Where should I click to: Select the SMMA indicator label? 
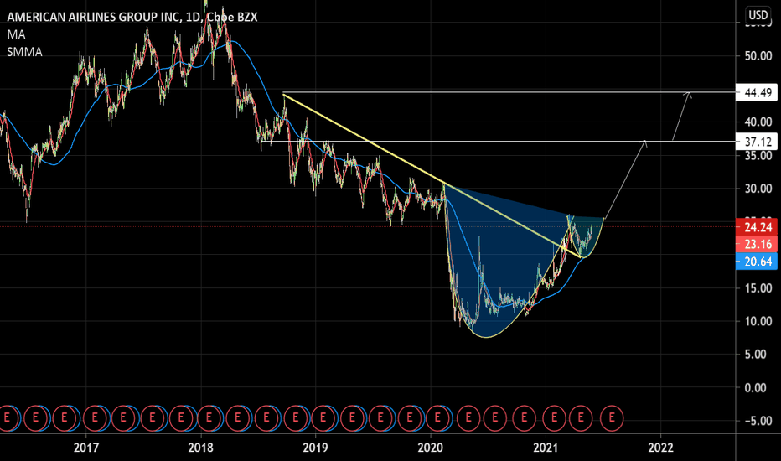click(x=24, y=52)
